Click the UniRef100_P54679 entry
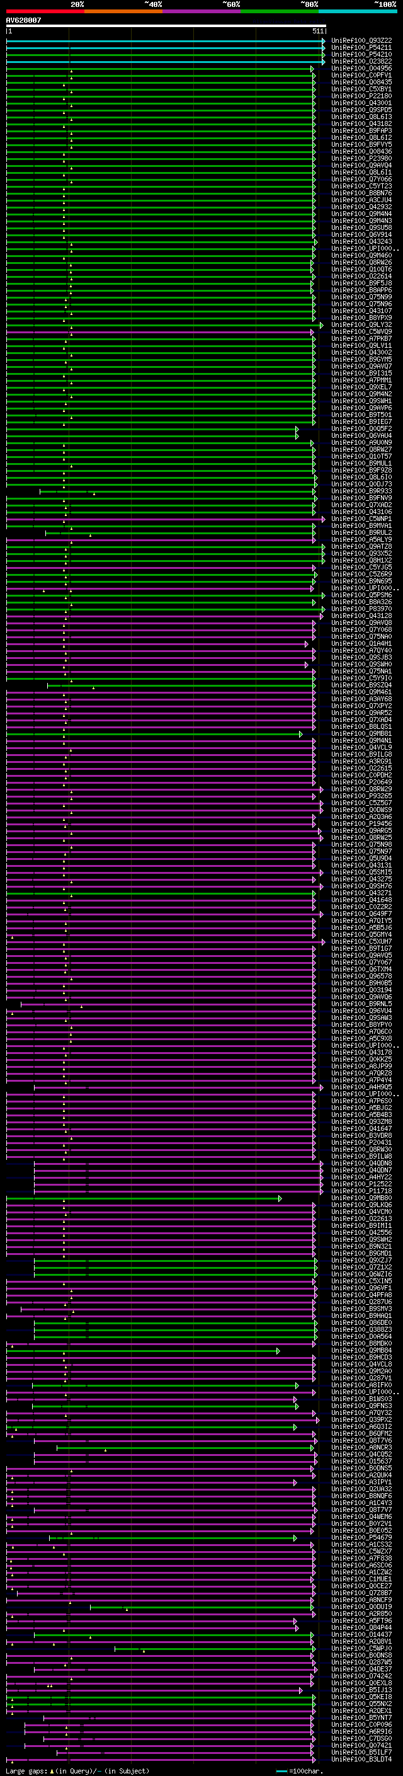 pos(361,1537)
